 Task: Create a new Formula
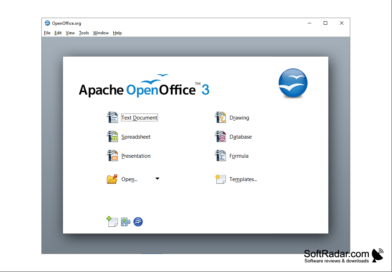coord(239,156)
